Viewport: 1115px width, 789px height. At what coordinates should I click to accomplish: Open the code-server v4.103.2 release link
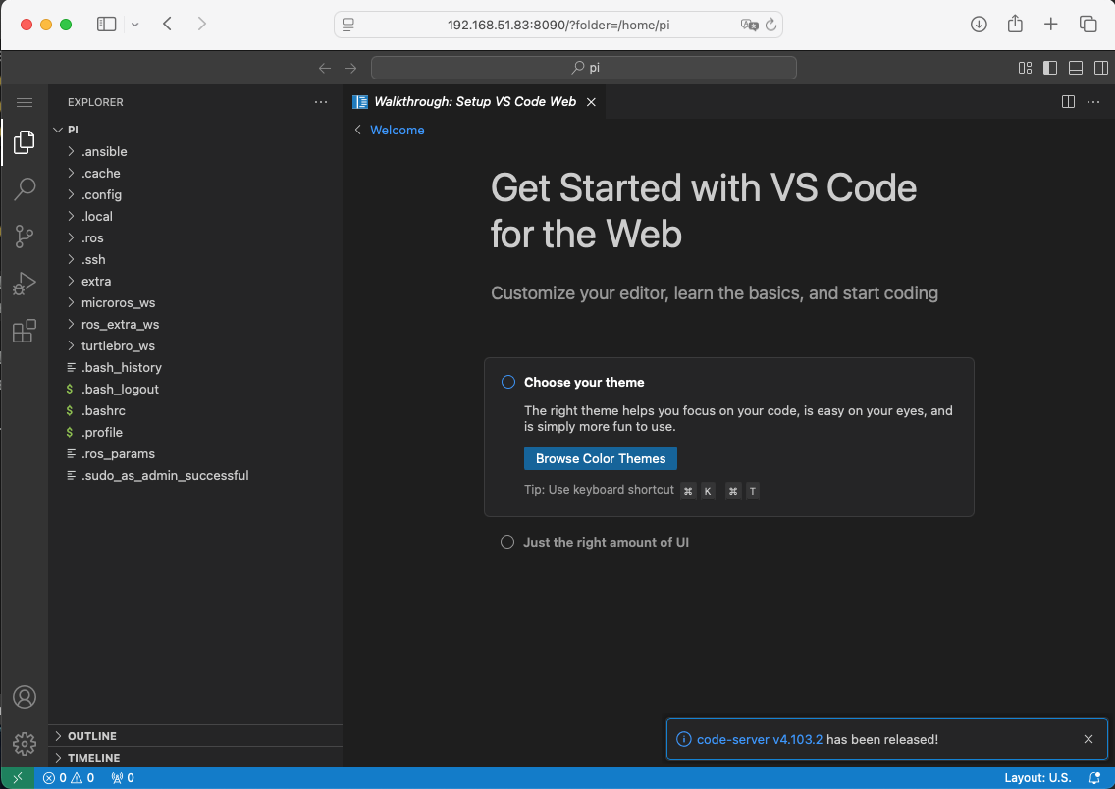pyautogui.click(x=759, y=739)
